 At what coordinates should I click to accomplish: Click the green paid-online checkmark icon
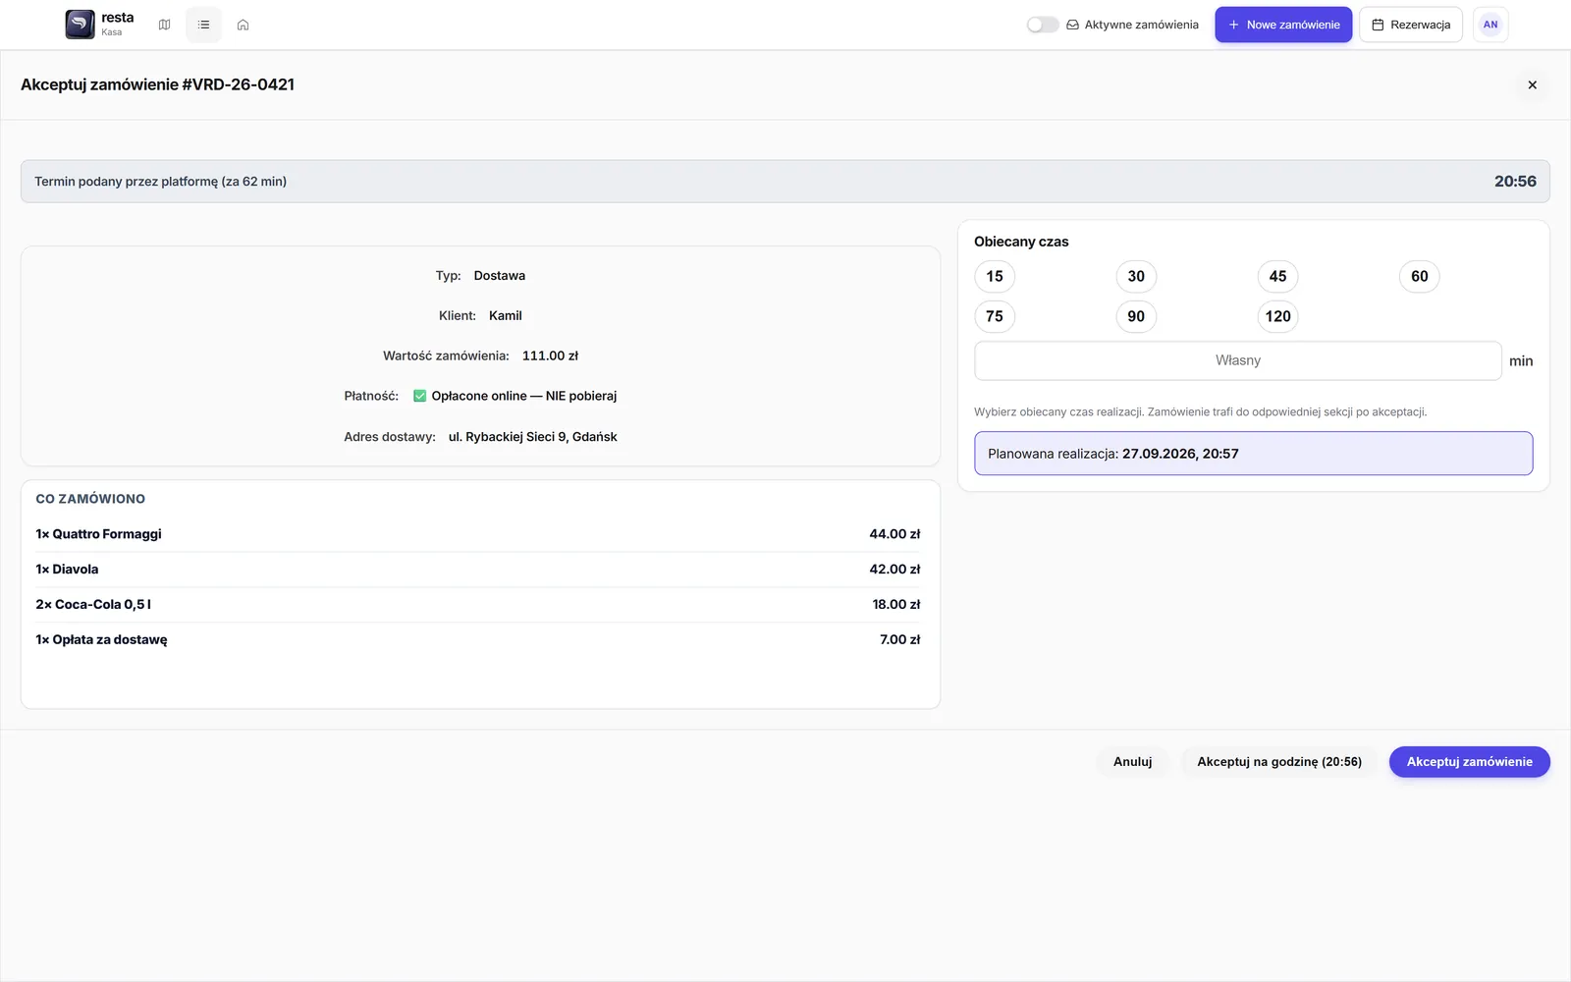pyautogui.click(x=419, y=396)
